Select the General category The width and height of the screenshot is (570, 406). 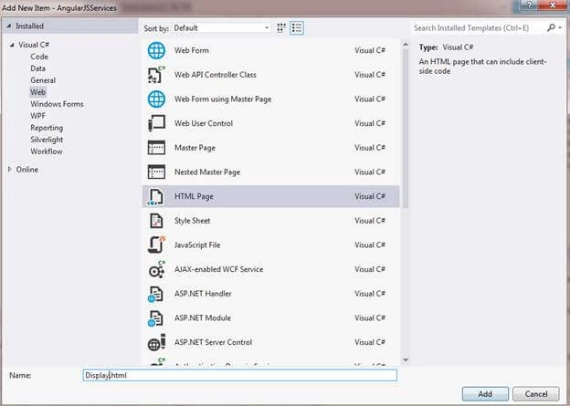click(43, 80)
